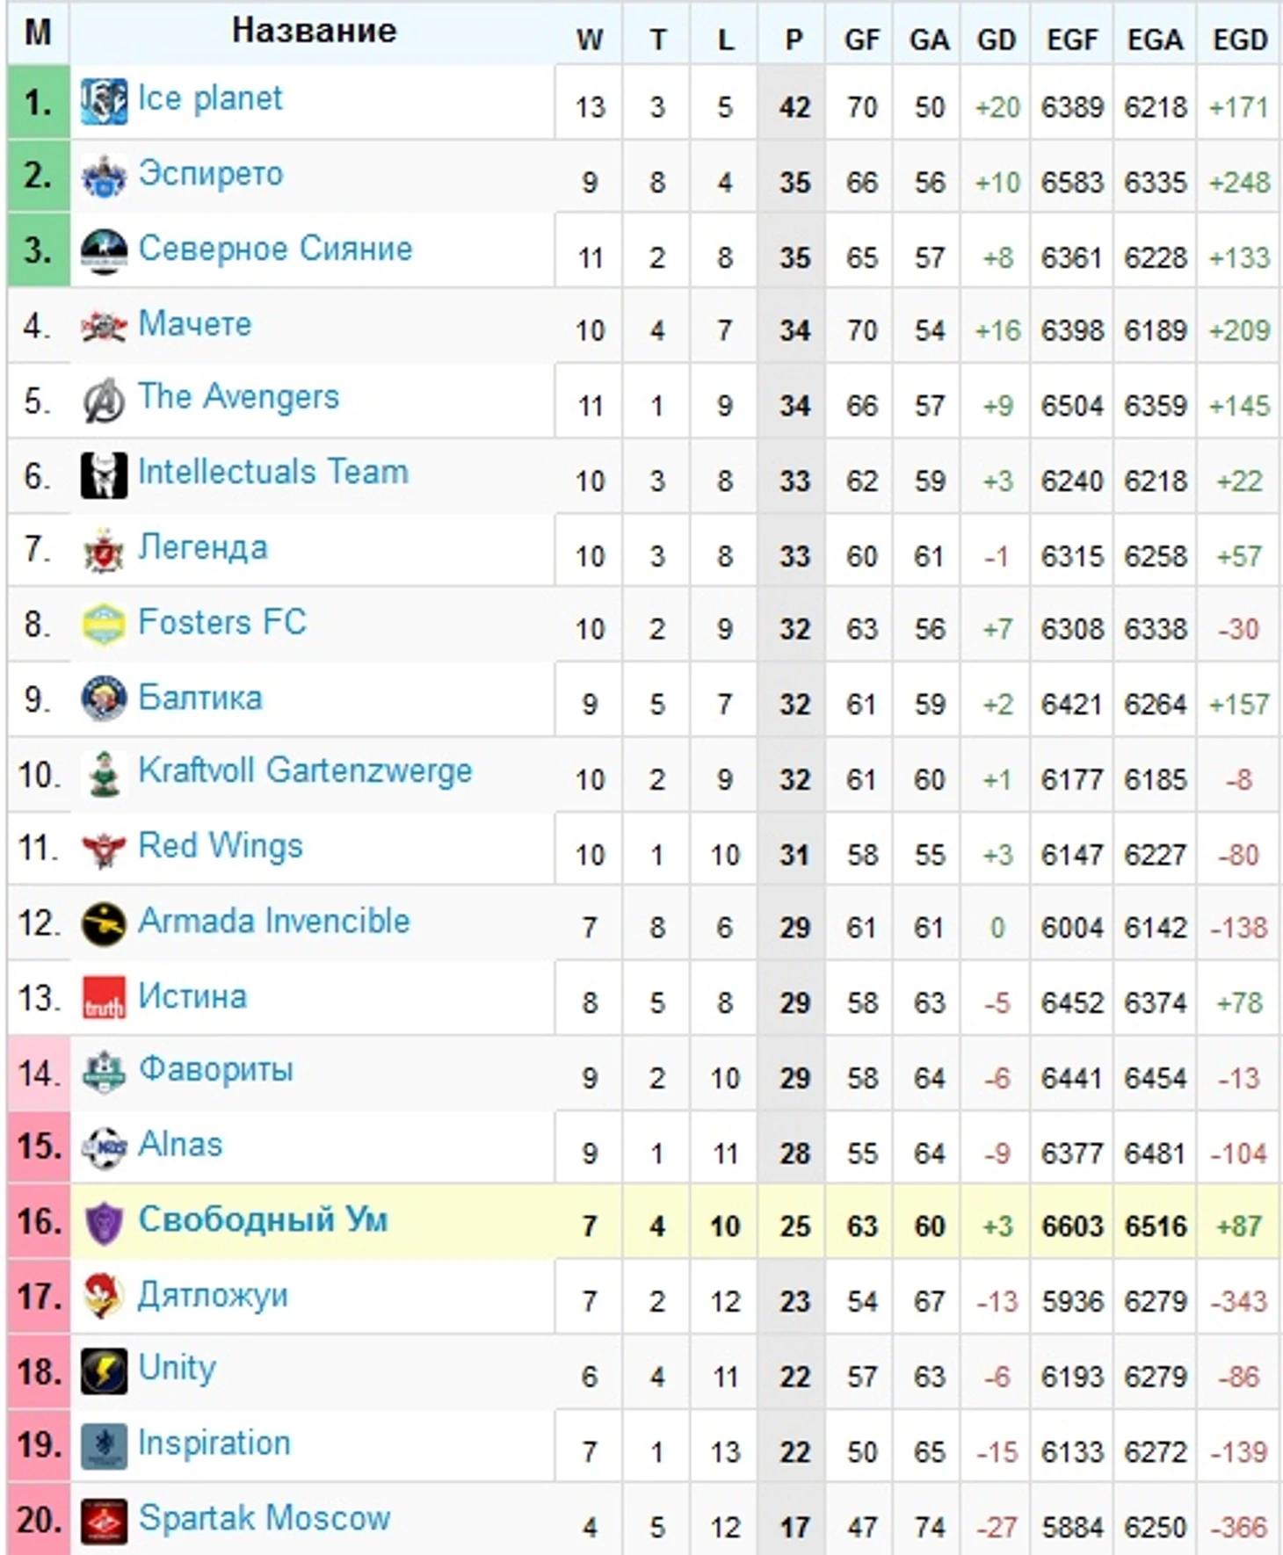Click the Свободный Ум purple shield icon

[x=104, y=1223]
